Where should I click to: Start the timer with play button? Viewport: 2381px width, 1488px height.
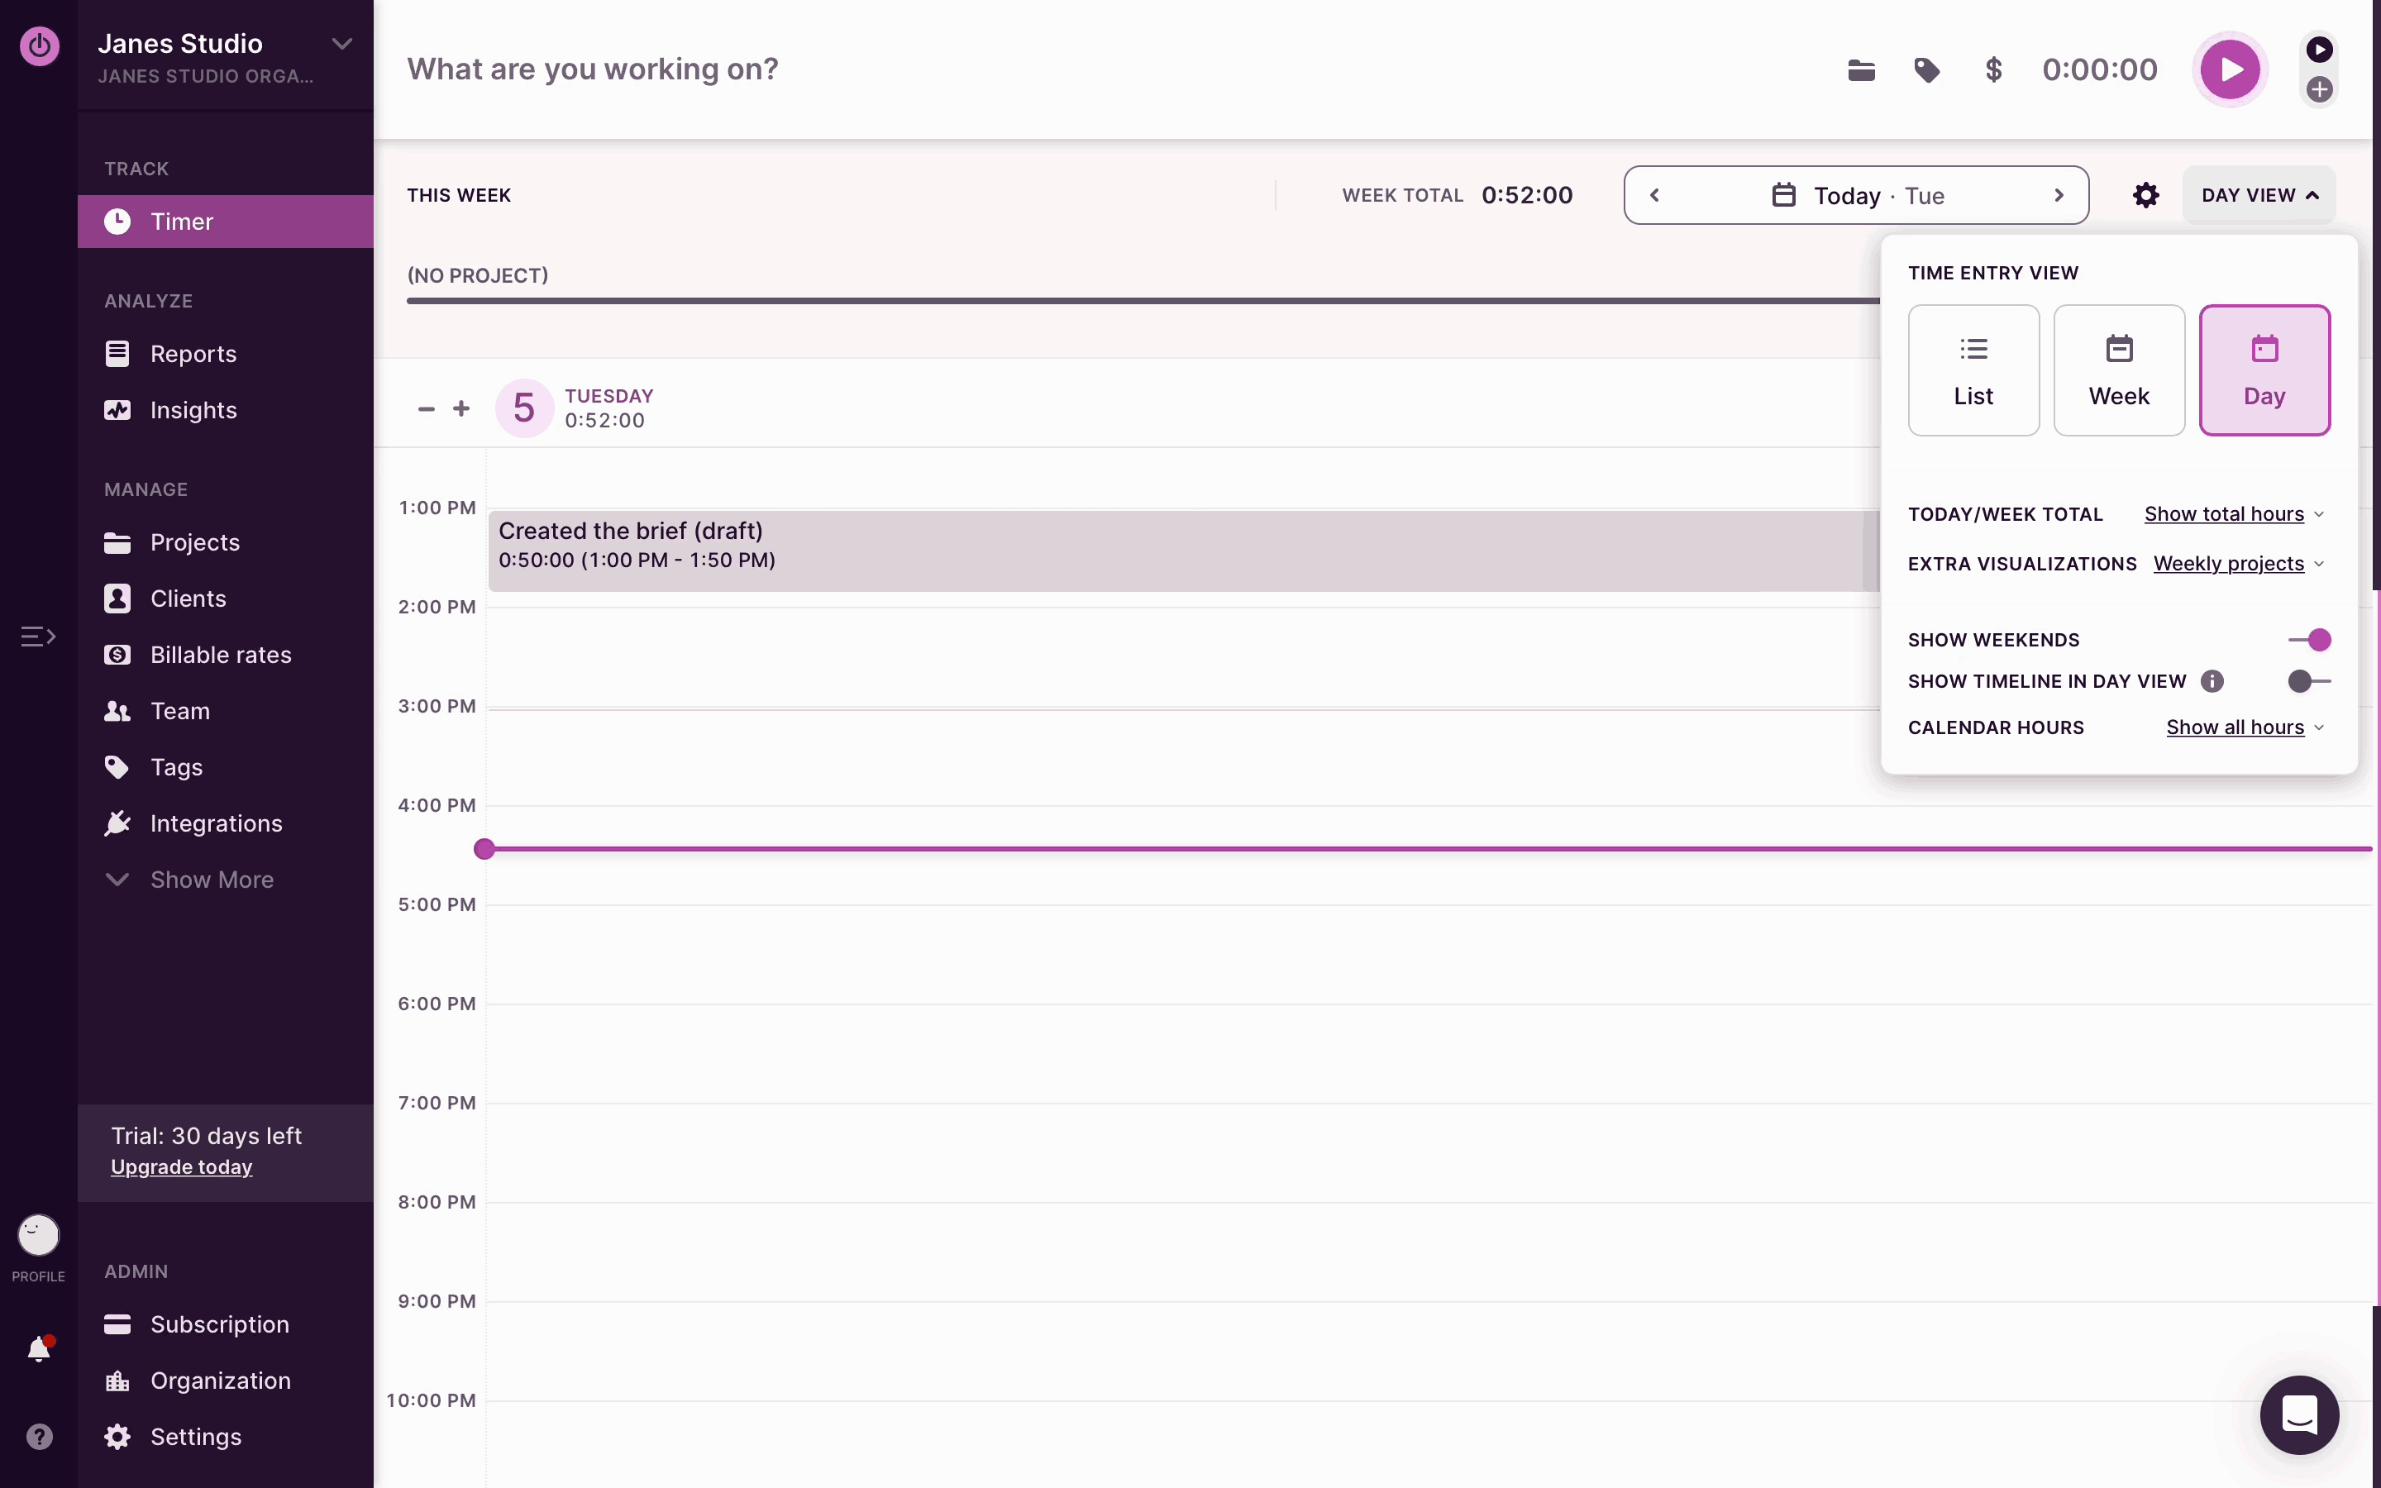click(2230, 69)
